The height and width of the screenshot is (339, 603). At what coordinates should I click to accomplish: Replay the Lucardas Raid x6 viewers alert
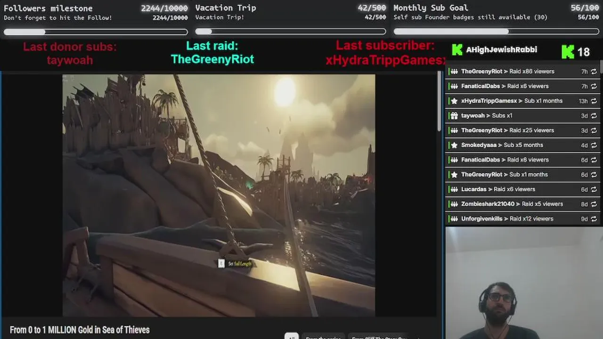pyautogui.click(x=594, y=189)
